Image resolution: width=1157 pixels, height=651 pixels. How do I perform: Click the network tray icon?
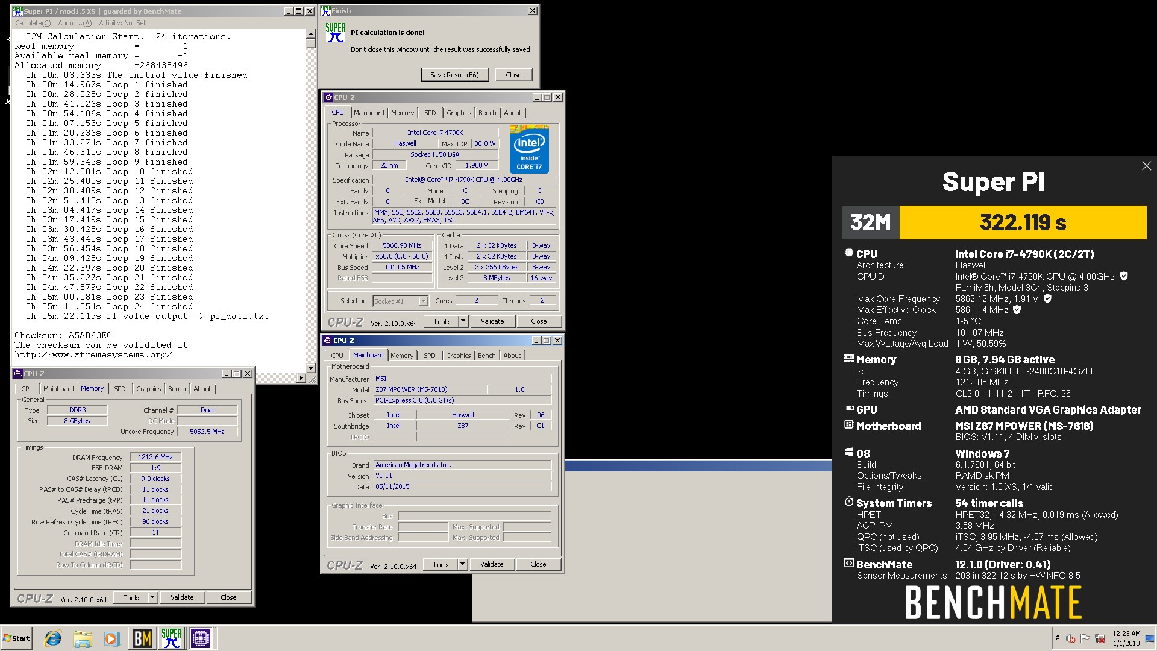click(x=1100, y=638)
